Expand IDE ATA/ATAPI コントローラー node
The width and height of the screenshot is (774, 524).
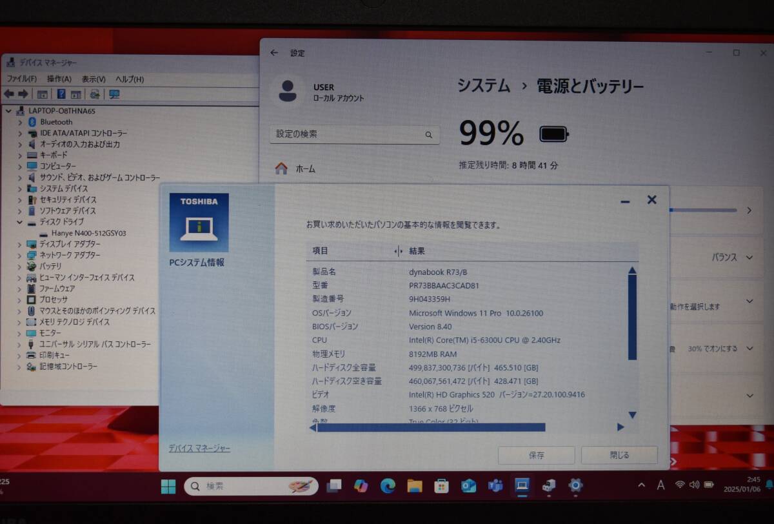(20, 133)
